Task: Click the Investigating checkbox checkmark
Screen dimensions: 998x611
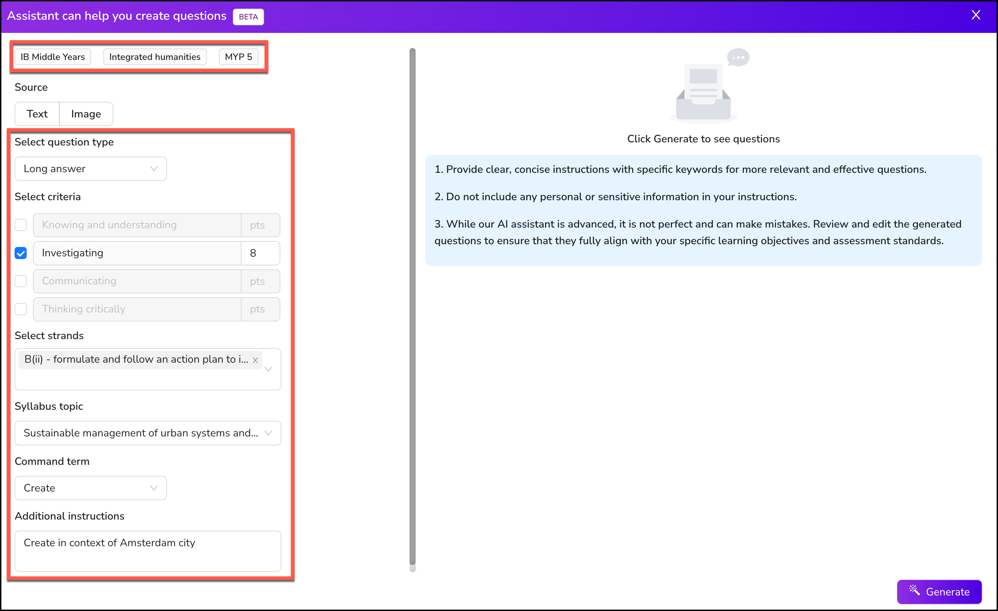Action: [x=21, y=253]
